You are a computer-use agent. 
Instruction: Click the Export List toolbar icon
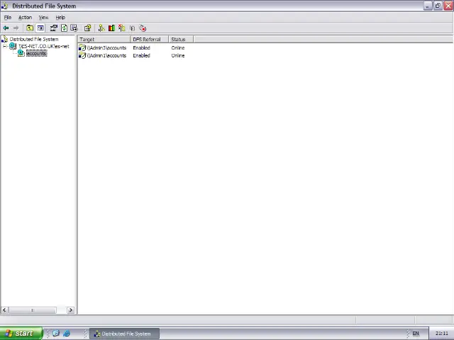(x=74, y=28)
